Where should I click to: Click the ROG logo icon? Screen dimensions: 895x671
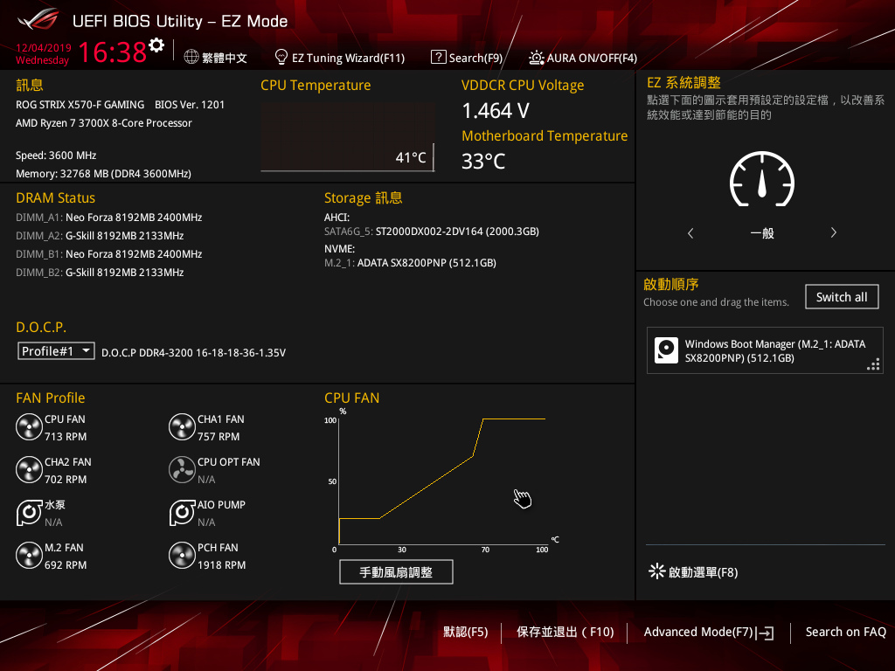coord(38,20)
